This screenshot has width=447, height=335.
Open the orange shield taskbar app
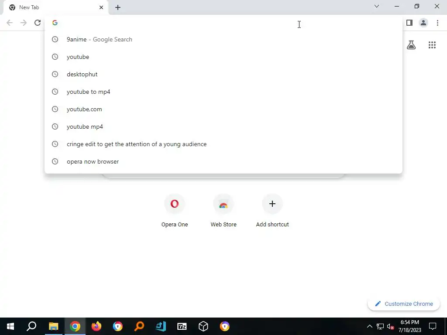coord(225,326)
